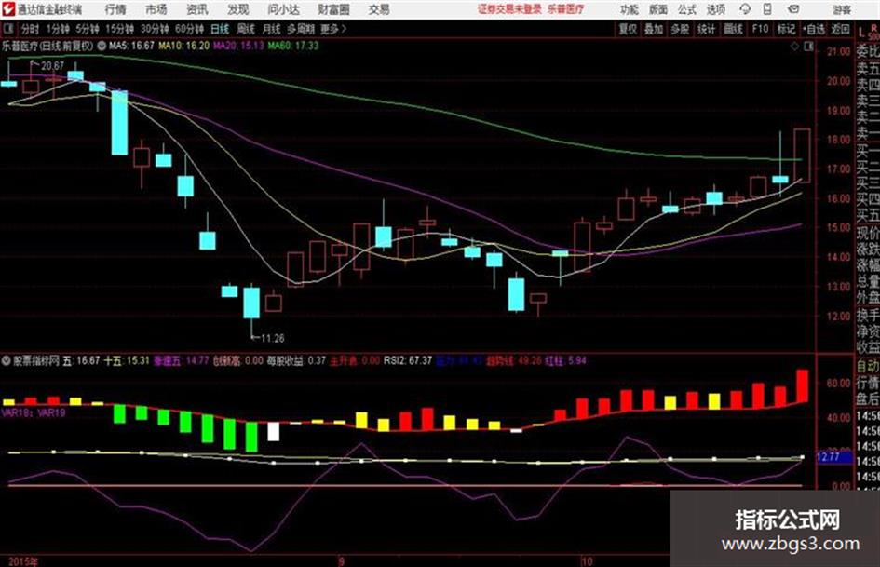Screen dimensions: 880x567
Task: Open the 问小达 menu
Action: click(x=283, y=9)
